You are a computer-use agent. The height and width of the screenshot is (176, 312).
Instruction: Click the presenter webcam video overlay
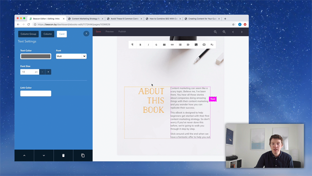[x=265, y=146]
